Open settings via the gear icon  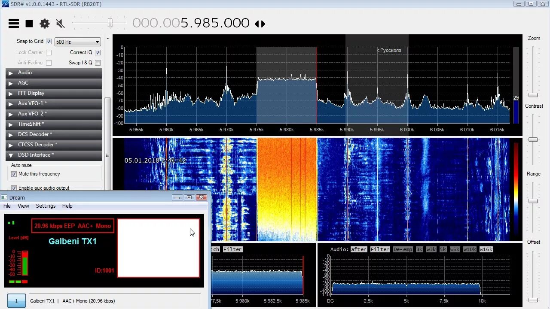click(x=45, y=24)
